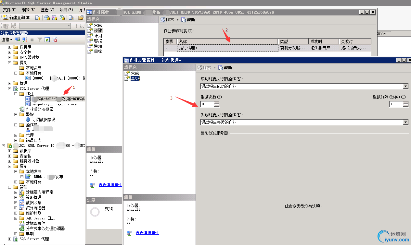Expand the 数据收集 node
The image size is (411, 245).
(16, 203)
